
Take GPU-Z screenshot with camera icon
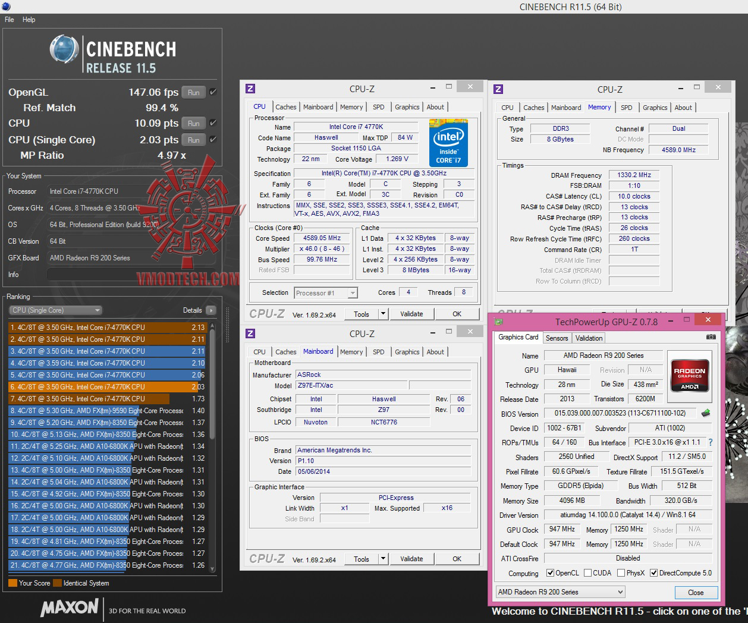711,337
